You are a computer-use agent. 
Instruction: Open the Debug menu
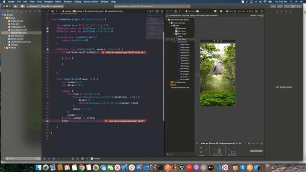77,1
